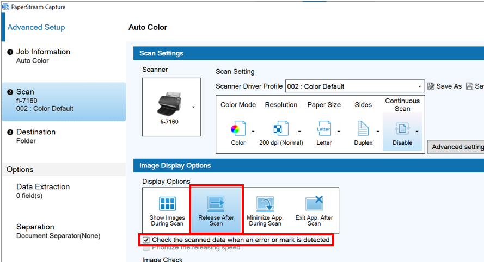The width and height of the screenshot is (484, 262).
Task: Click the Scan Settings section header
Action: (309, 53)
